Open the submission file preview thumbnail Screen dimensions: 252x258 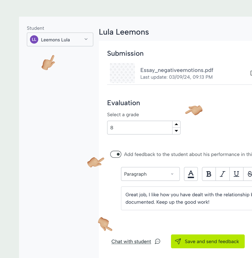tap(122, 73)
